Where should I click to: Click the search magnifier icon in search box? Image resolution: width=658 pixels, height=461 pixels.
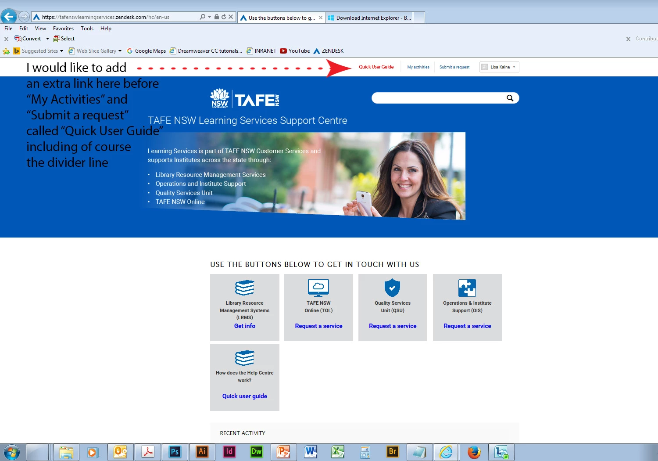(x=510, y=98)
